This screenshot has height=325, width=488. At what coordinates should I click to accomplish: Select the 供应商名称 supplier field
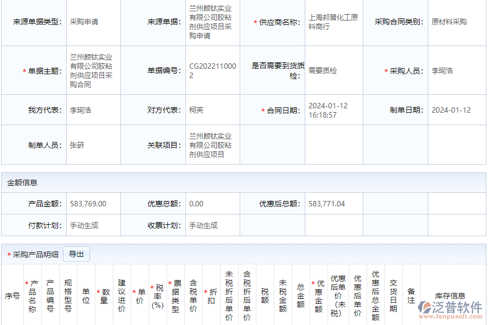coord(333,21)
